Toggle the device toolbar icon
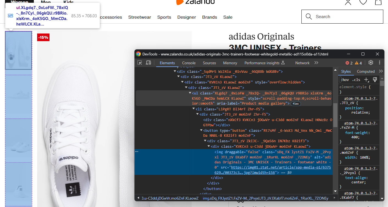This screenshot has width=388, height=207. (x=148, y=63)
